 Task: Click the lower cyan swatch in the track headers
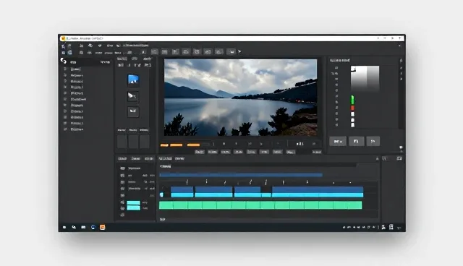[133, 207]
